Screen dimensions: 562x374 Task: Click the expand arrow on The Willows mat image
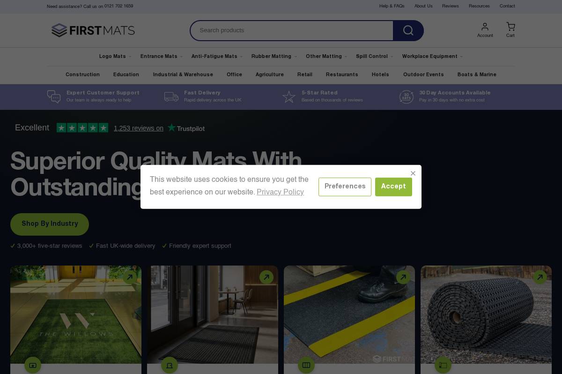[130, 277]
